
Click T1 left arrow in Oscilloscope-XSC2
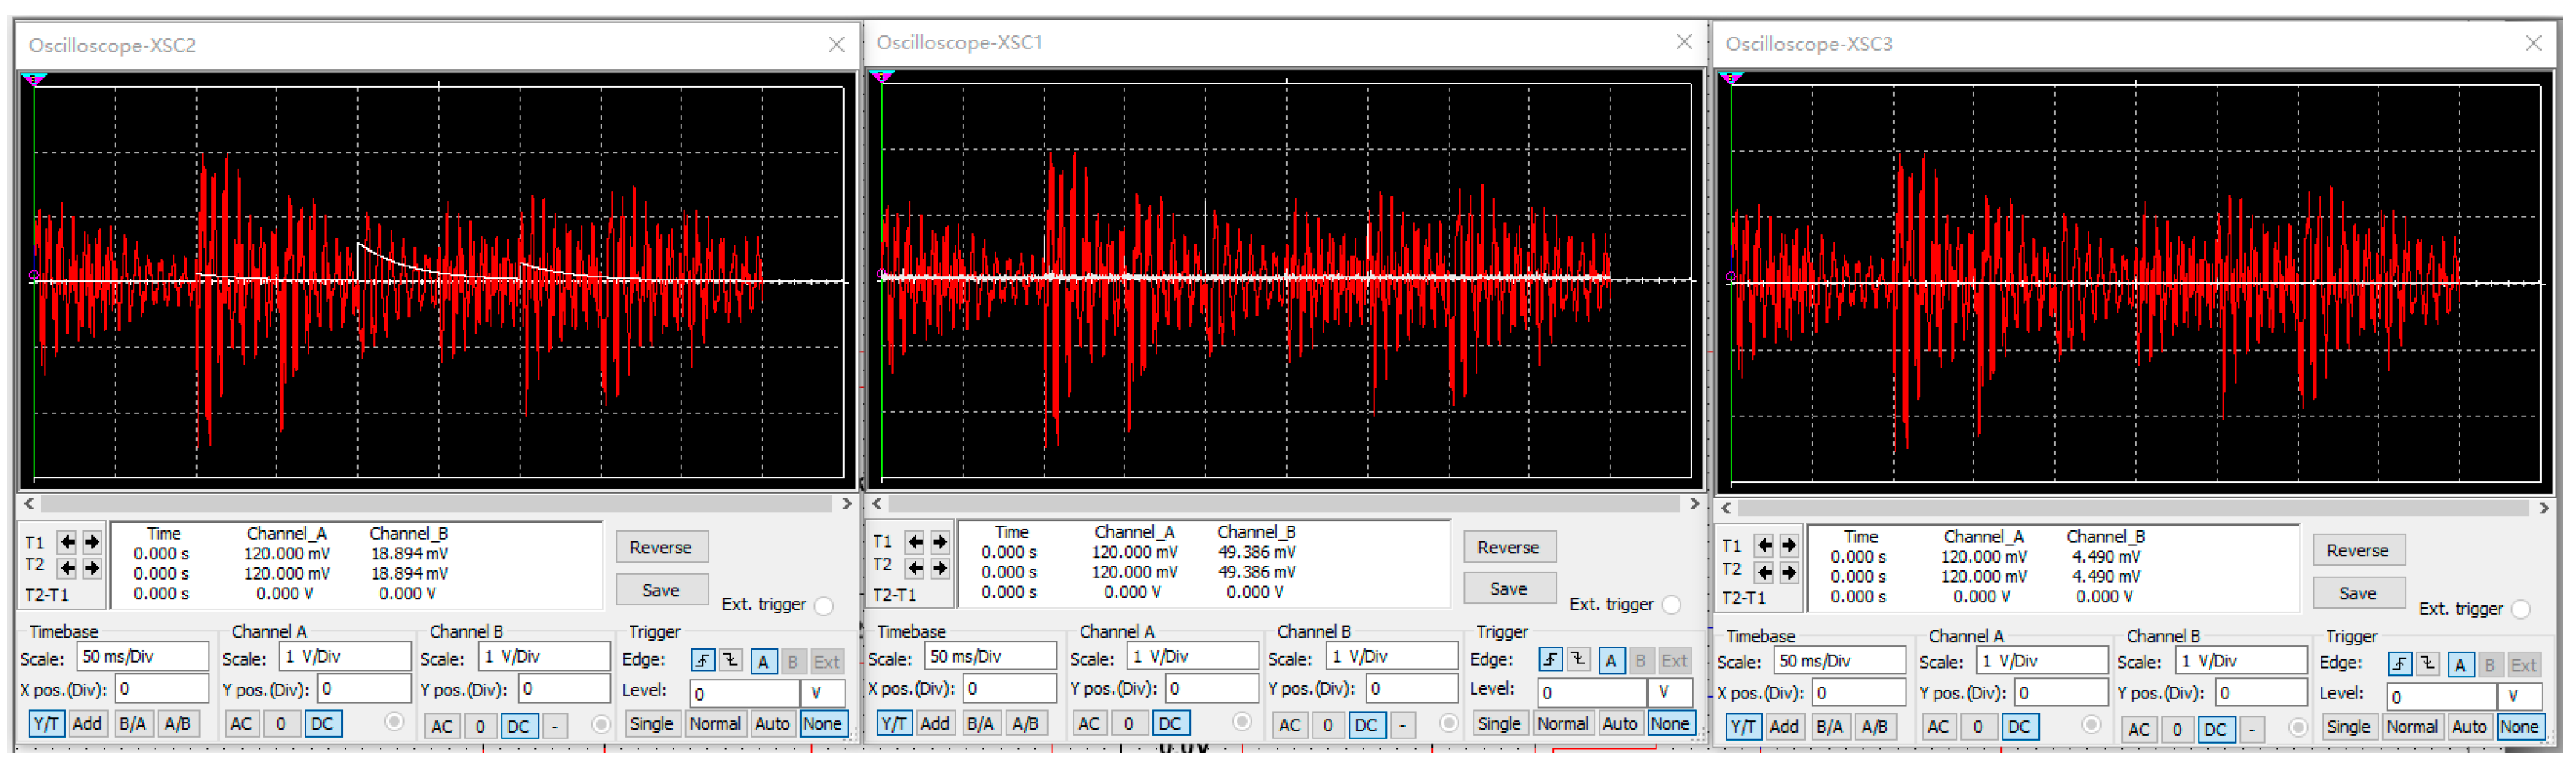[67, 542]
